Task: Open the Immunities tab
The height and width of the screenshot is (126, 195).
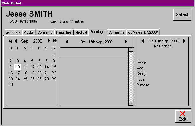Action: pos(64,32)
